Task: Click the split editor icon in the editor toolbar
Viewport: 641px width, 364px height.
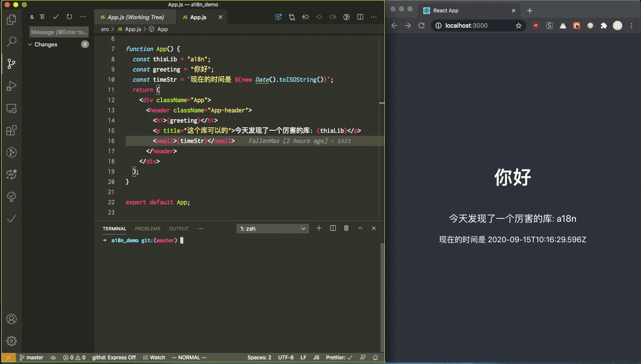Action: tap(360, 17)
